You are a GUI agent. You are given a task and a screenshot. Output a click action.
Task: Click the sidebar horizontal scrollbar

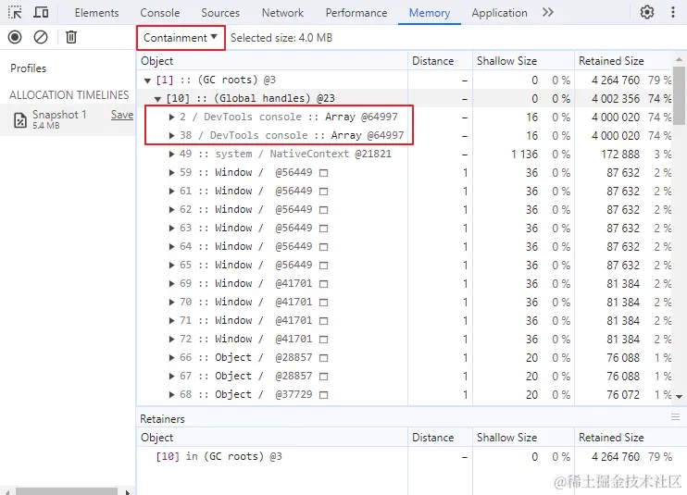click(67, 491)
